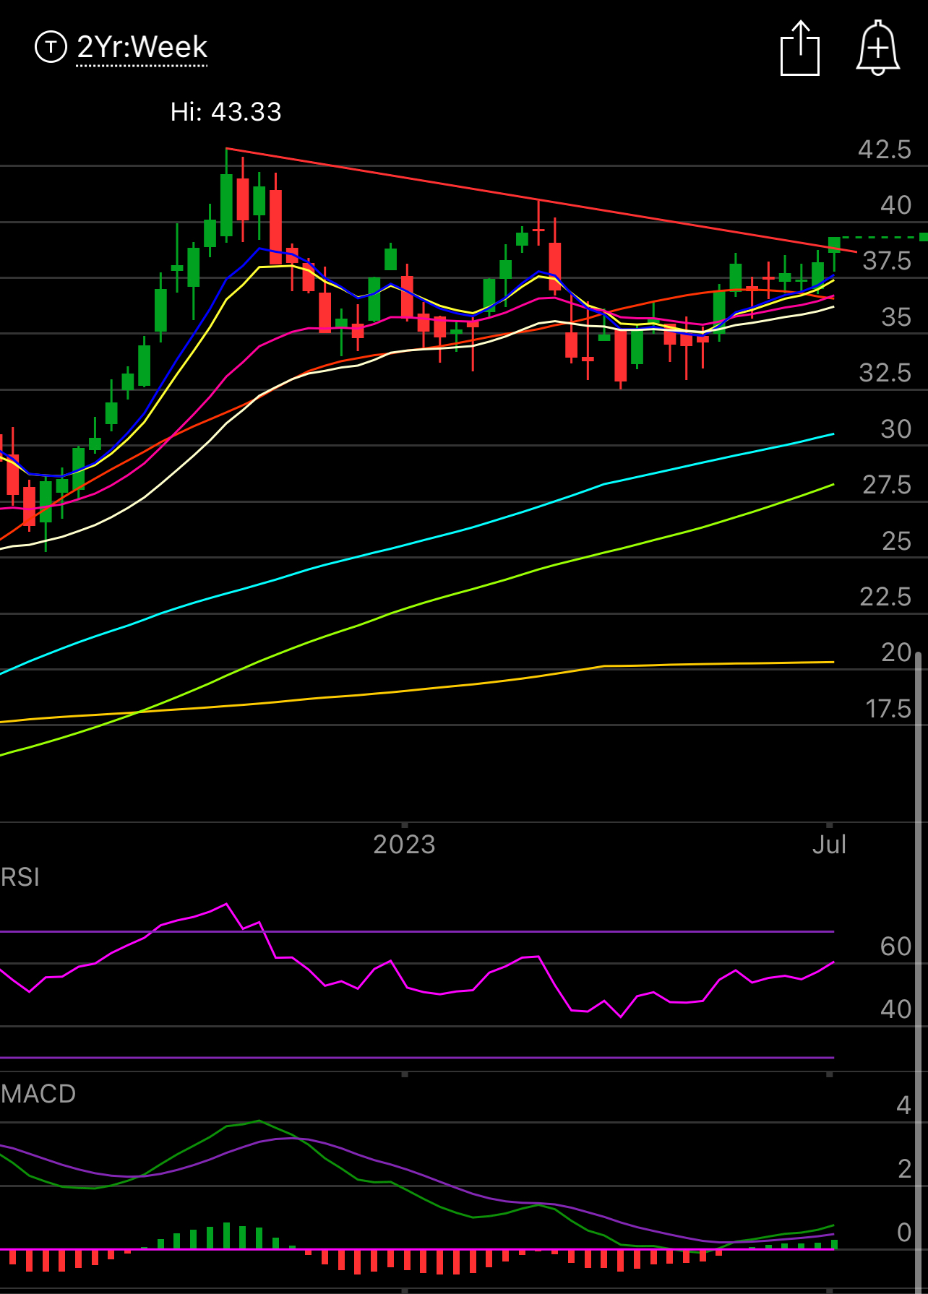Click the 22.5 price axis label
Image resolution: width=928 pixels, height=1294 pixels.
[x=885, y=597]
